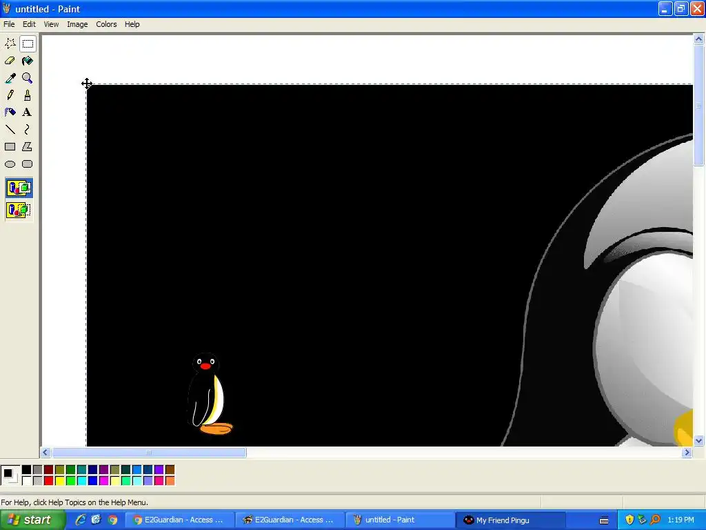Select the Magnifier tool
Viewport: 706px width, 530px height.
28,78
